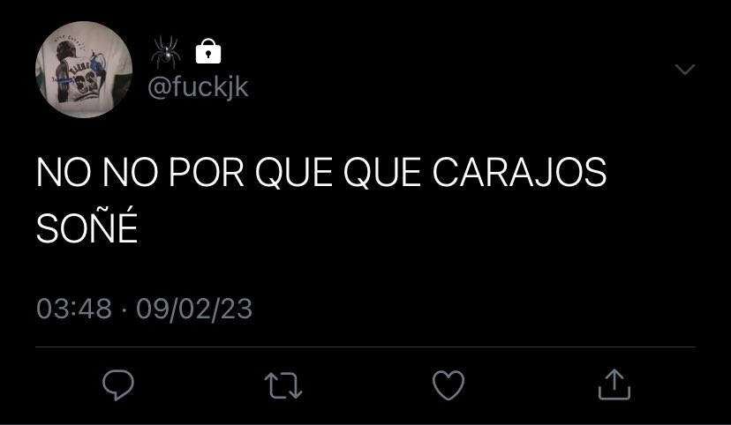Open the comment composer from the bubble
The height and width of the screenshot is (425, 731).
pos(118,385)
